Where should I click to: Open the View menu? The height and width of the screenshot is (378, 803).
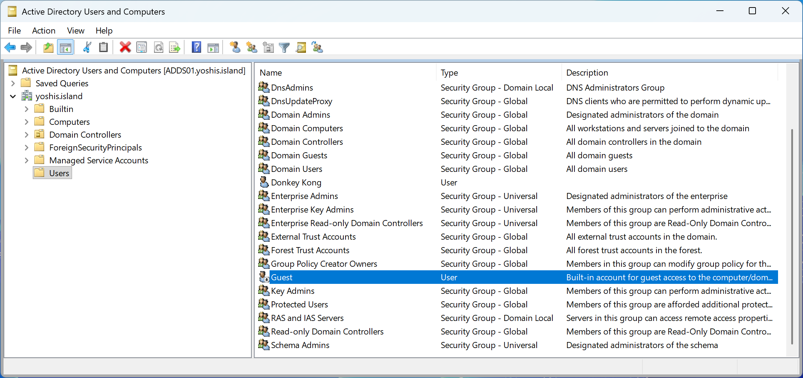click(76, 31)
